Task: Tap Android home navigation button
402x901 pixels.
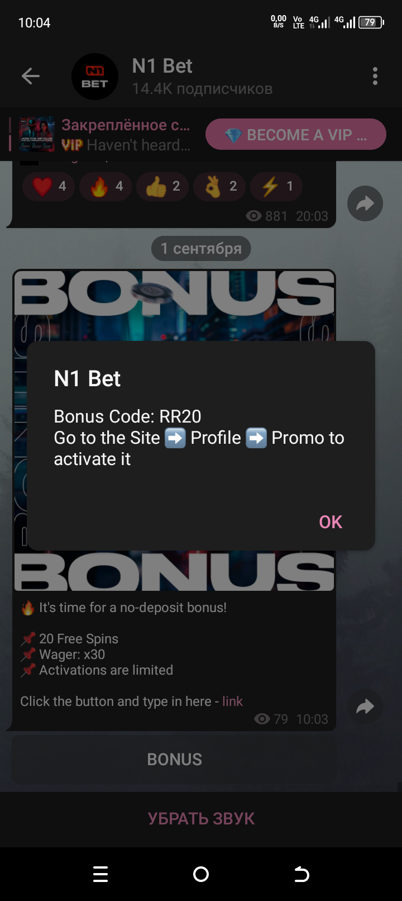Action: [x=201, y=874]
